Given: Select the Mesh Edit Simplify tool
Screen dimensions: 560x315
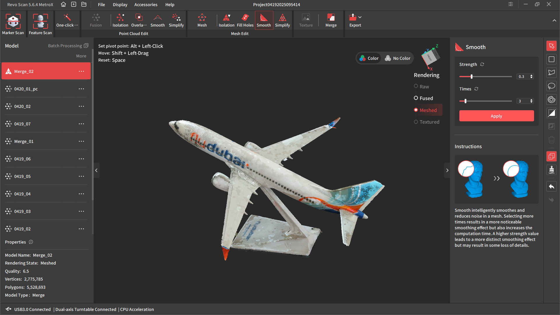Looking at the screenshot, I should (x=282, y=20).
